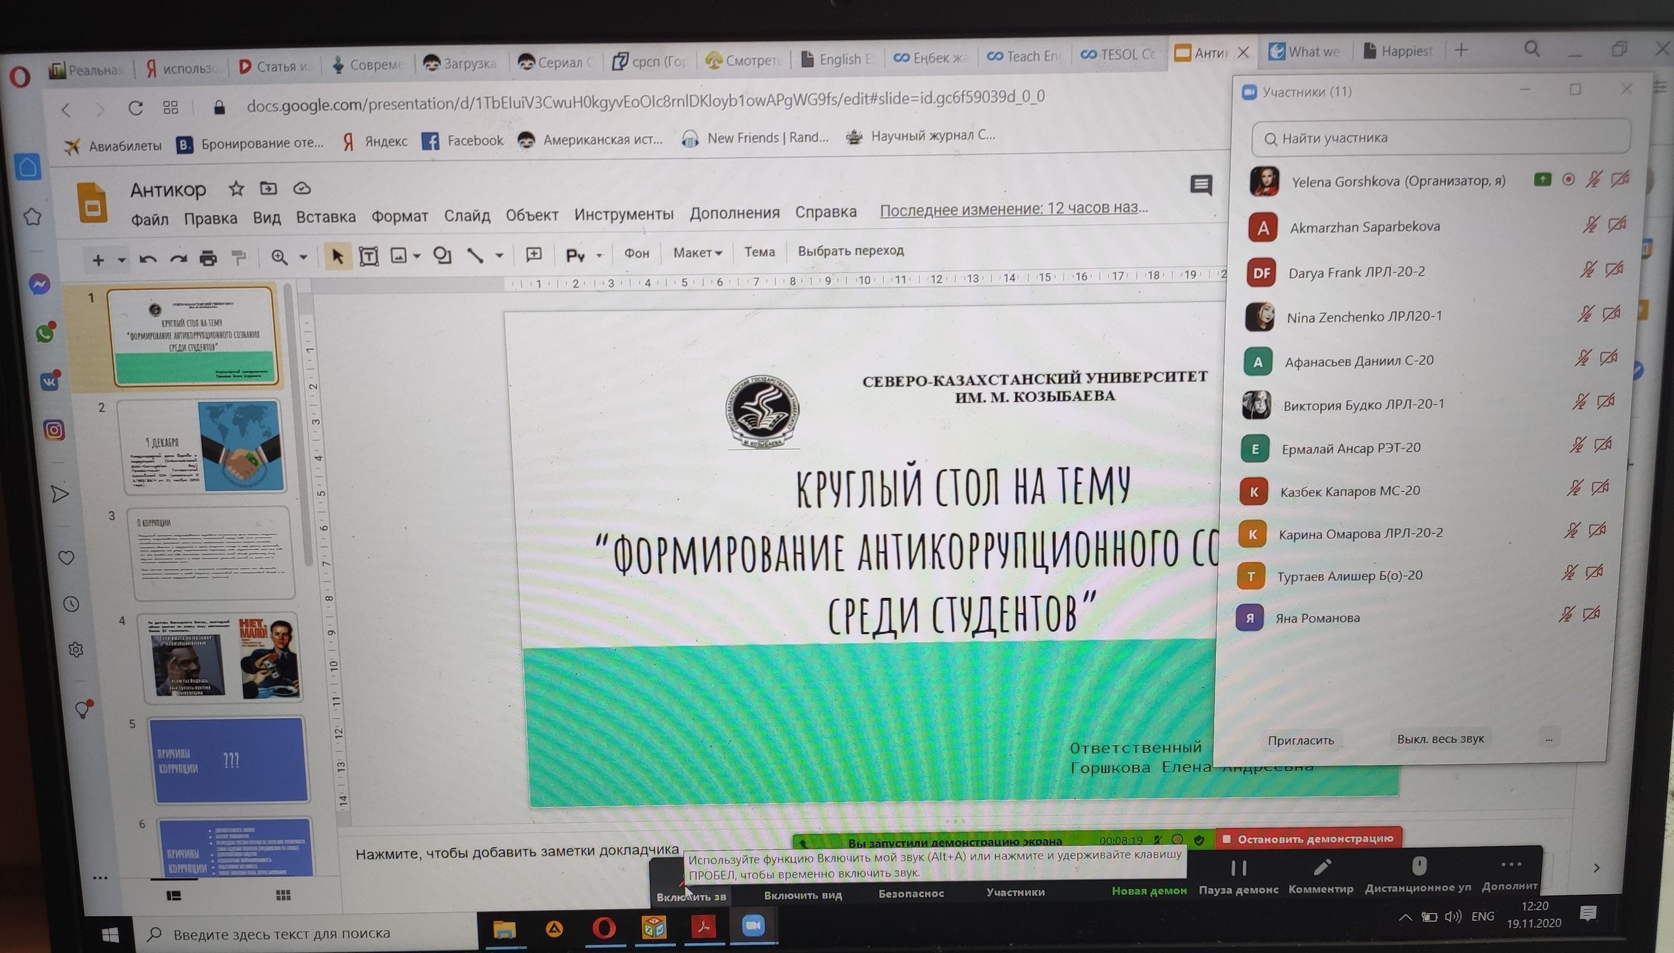Open the Вставка menu
This screenshot has height=953, width=1674.
click(x=326, y=217)
